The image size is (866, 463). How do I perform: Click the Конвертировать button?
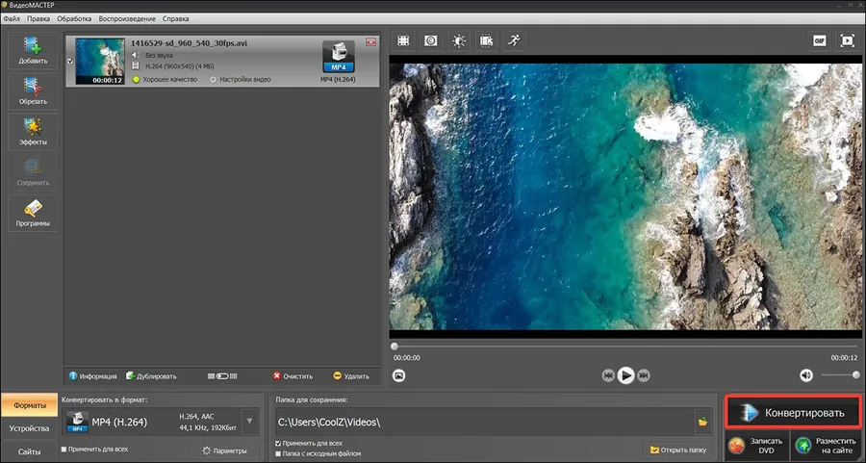(x=793, y=413)
